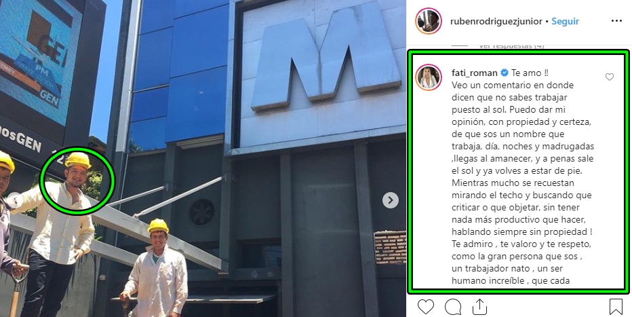This screenshot has height=317, width=632.
Task: Share the post using the arrow icon
Action: (x=479, y=307)
